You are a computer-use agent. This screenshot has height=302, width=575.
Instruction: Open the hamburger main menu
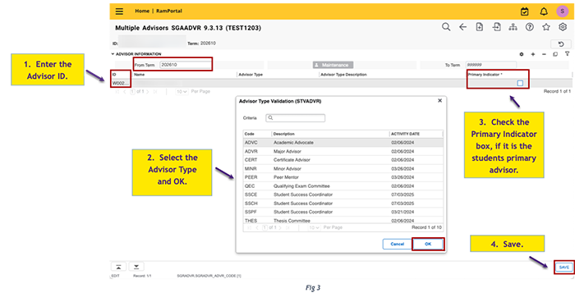tap(119, 11)
